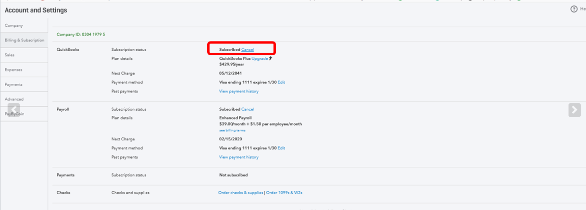Select the Billing & Subscription tab
This screenshot has height=210, width=586.
24,40
